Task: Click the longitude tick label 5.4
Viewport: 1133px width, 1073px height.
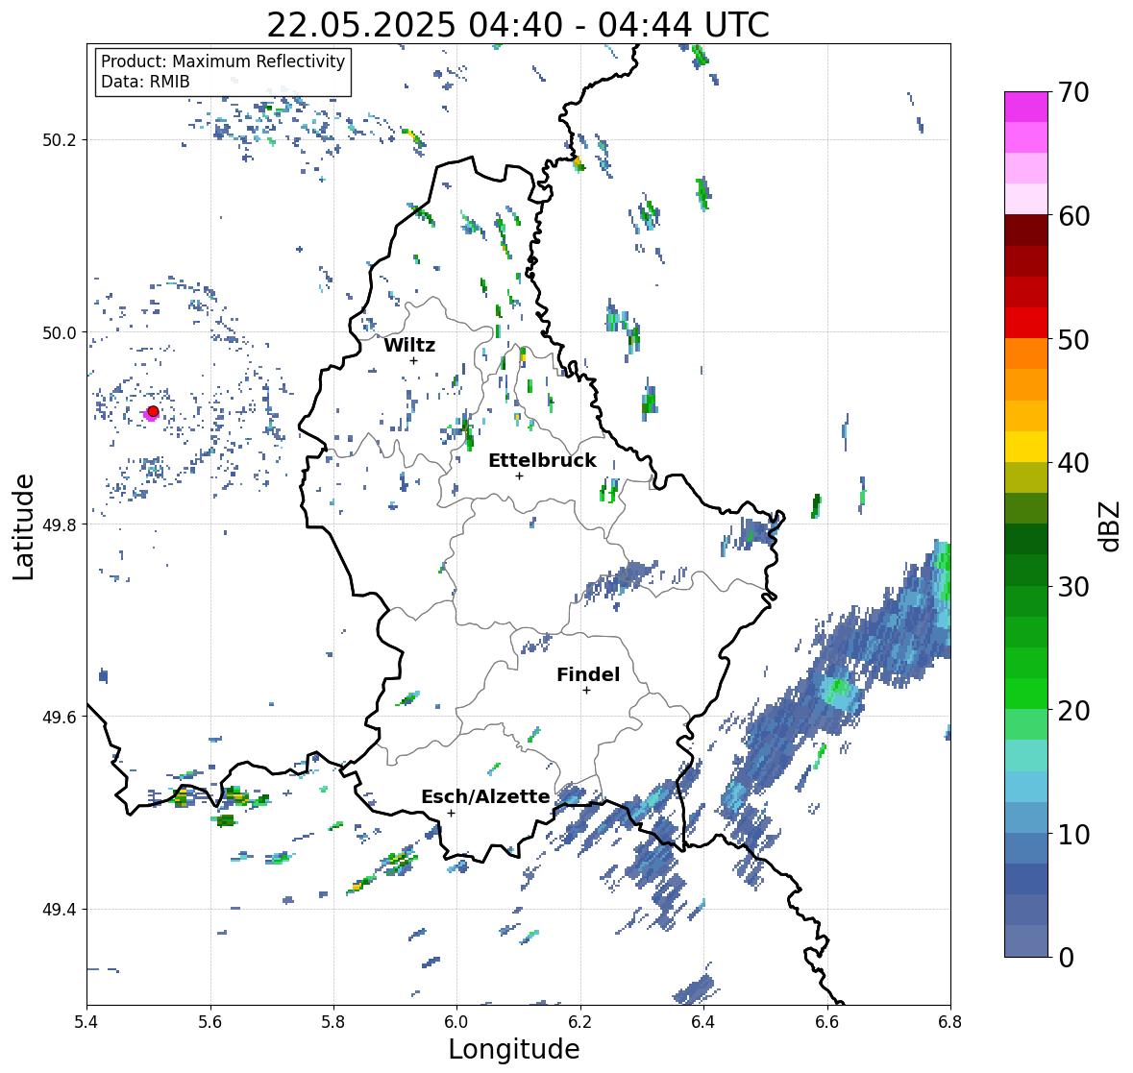Action: (x=86, y=1021)
